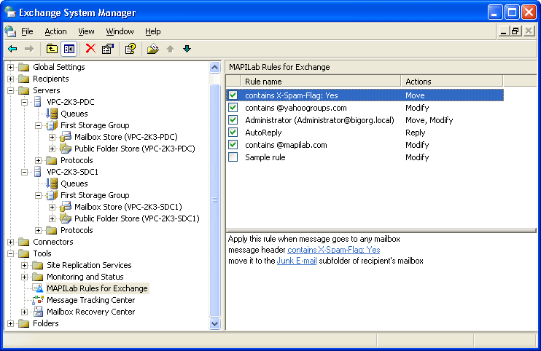The height and width of the screenshot is (351, 541).
Task: Collapse the Tools node
Action: (11, 253)
